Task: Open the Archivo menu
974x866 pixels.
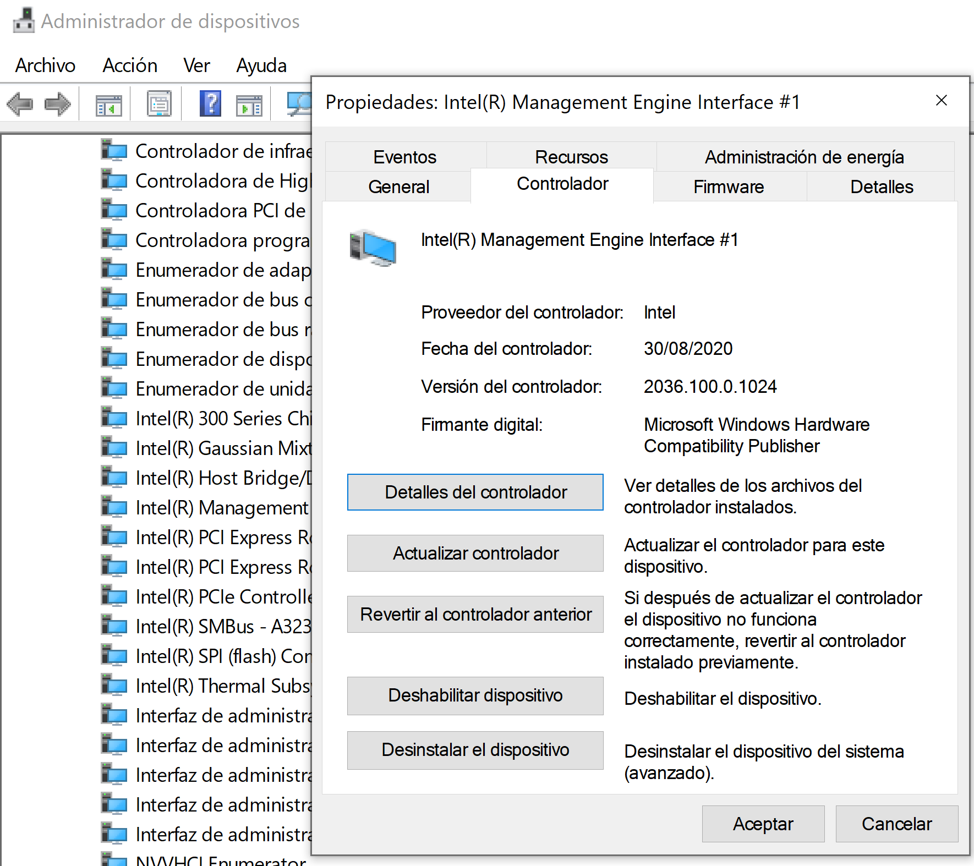Action: 45,65
